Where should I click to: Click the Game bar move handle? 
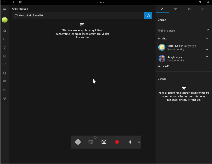coord(139,142)
